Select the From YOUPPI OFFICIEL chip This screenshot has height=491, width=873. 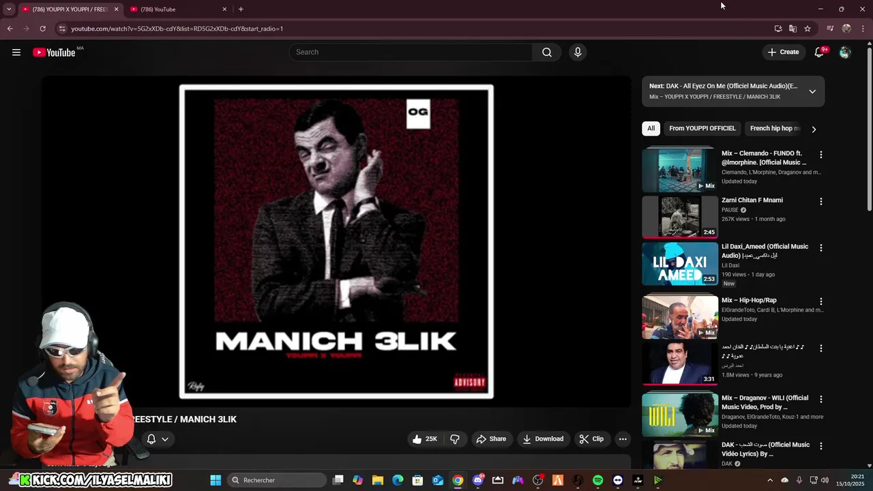point(702,128)
